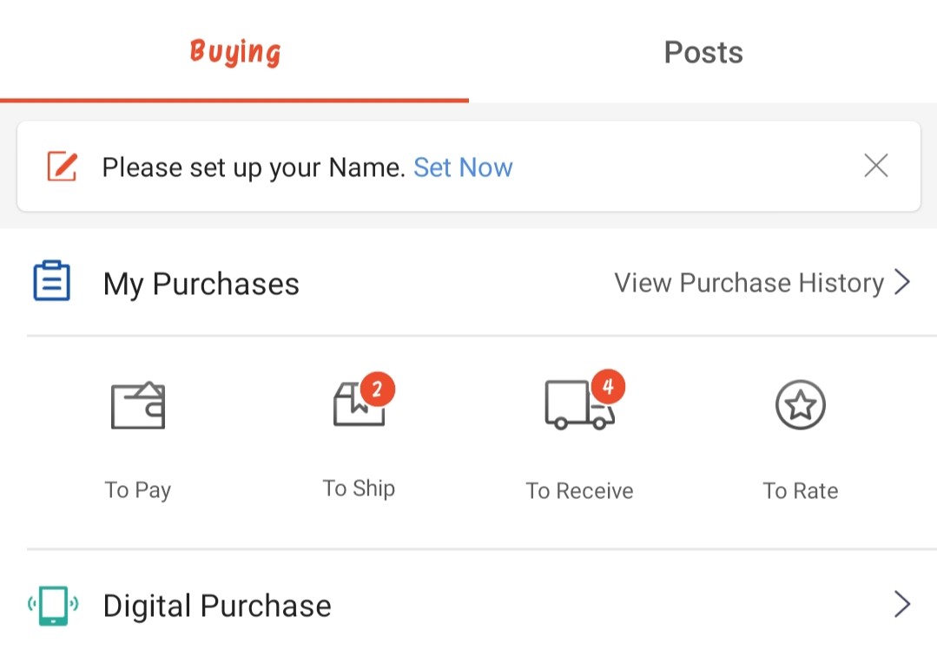The width and height of the screenshot is (937, 649).
Task: Click the My Purchases clipboard icon
Action: click(x=51, y=280)
